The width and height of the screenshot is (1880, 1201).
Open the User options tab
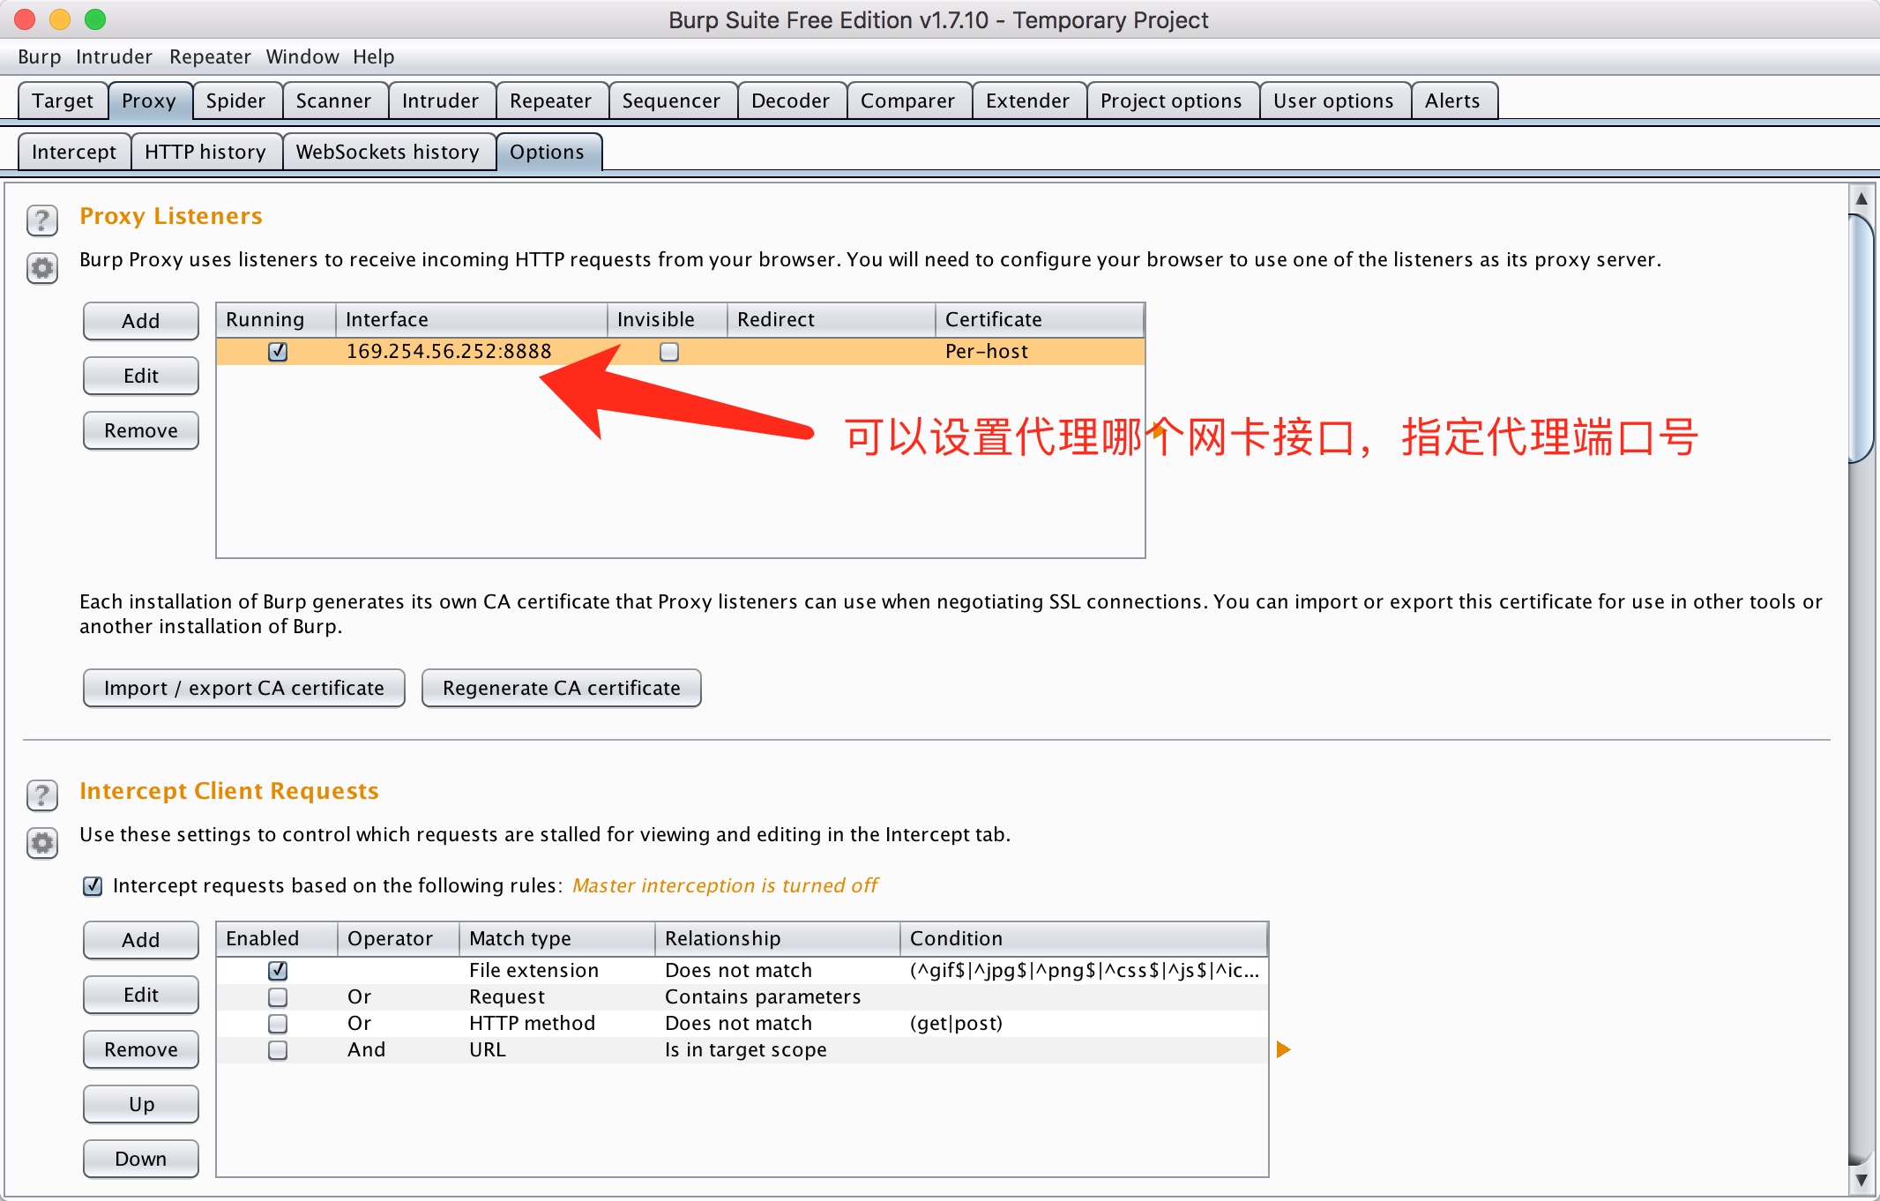point(1333,101)
